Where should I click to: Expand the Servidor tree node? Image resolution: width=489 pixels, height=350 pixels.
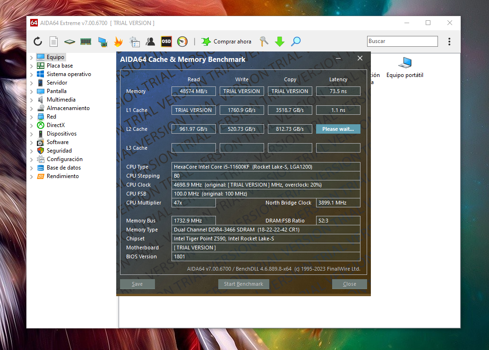[x=32, y=83]
